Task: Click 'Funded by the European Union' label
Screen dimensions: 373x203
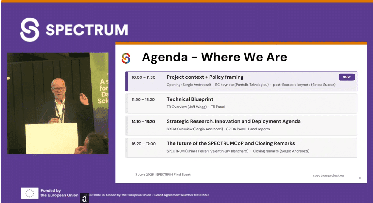Action: click(x=59, y=193)
